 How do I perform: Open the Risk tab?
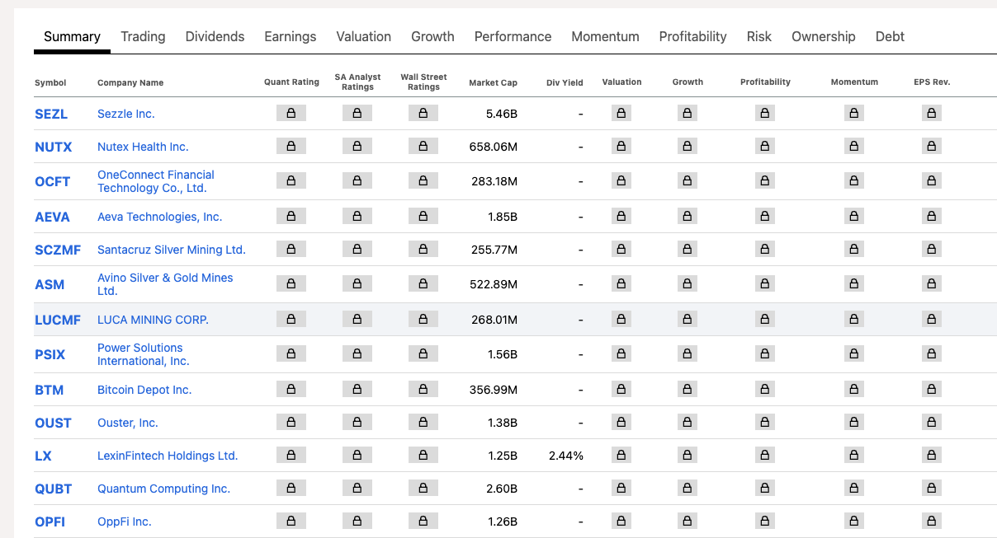tap(759, 36)
